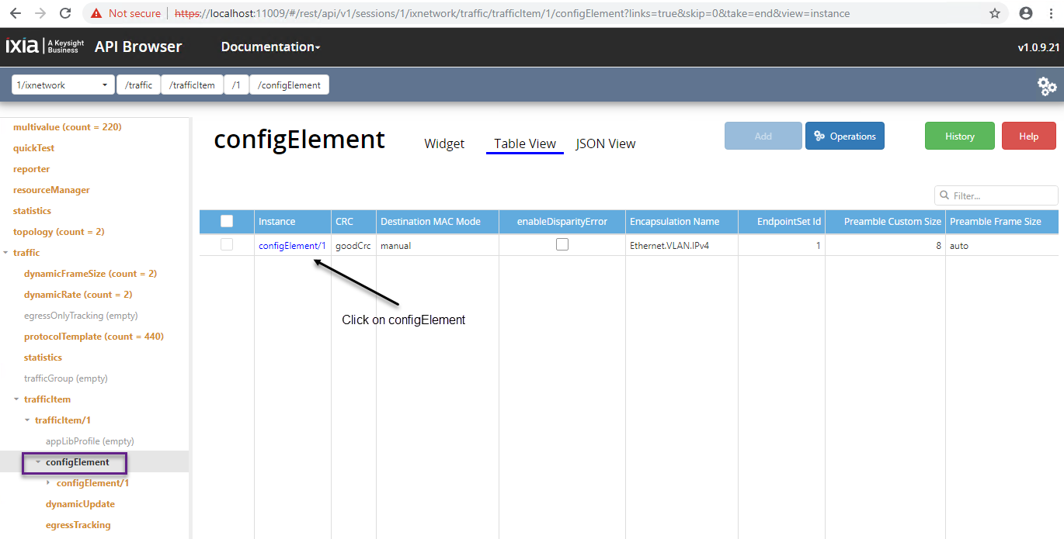Open the settings gears icon

pyautogui.click(x=1047, y=86)
